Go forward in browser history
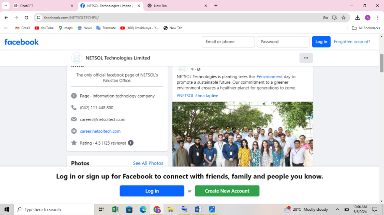 coord(16,18)
